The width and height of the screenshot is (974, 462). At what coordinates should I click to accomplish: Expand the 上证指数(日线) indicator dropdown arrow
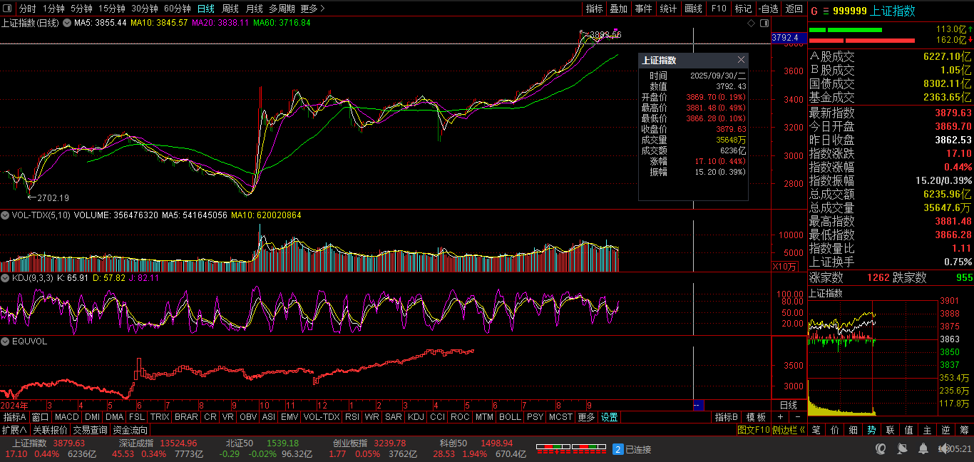click(x=67, y=23)
